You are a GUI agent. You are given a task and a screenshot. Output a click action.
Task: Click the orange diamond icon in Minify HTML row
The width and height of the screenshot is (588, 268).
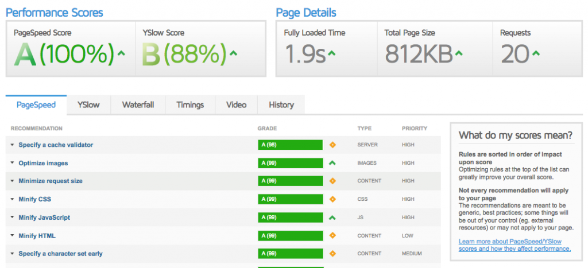(332, 236)
